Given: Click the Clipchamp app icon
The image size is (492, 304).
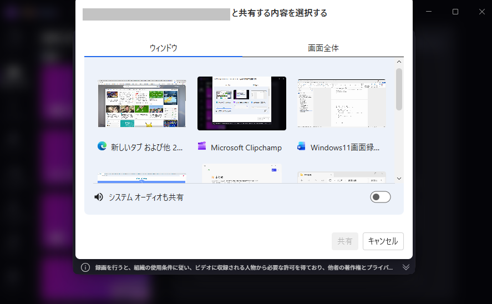Looking at the screenshot, I should click(202, 146).
